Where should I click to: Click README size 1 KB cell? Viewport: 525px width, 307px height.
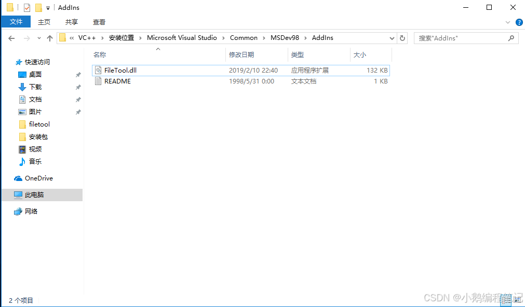pyautogui.click(x=381, y=81)
